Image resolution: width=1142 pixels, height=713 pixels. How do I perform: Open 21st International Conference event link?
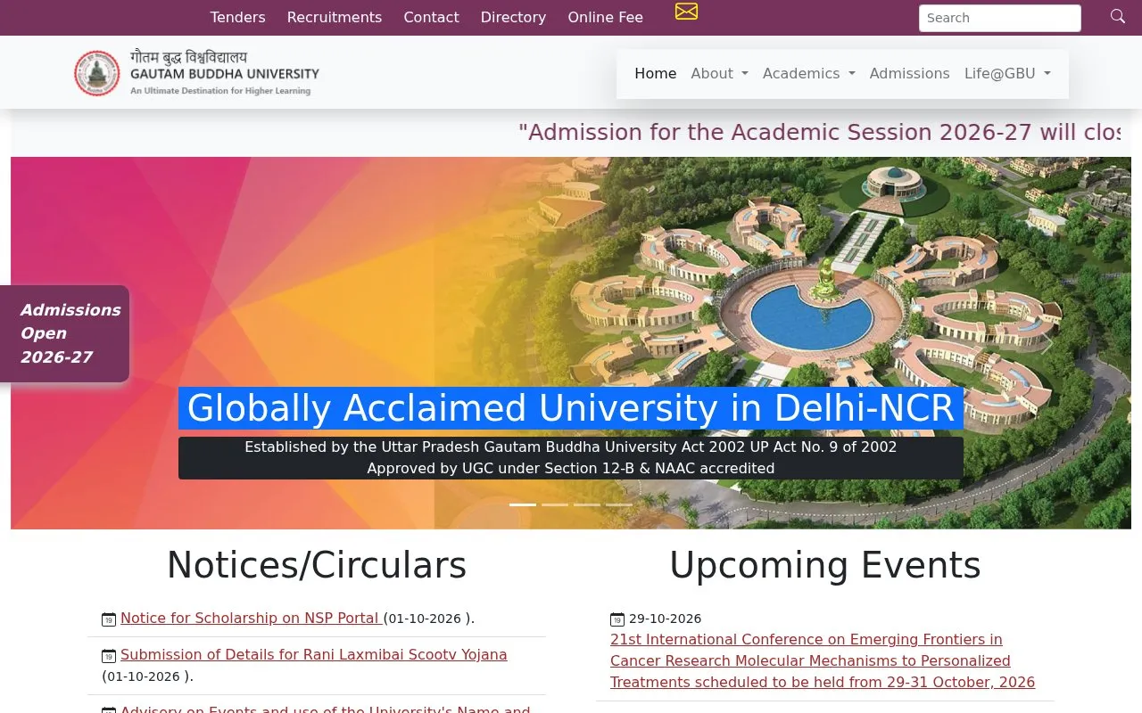tap(823, 660)
